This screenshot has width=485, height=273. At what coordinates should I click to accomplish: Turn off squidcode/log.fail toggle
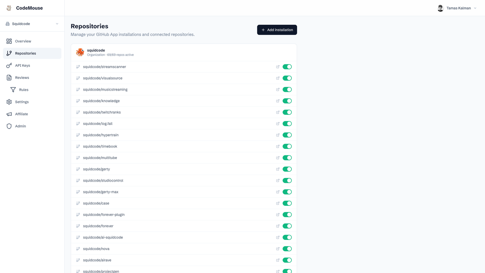[287, 124]
